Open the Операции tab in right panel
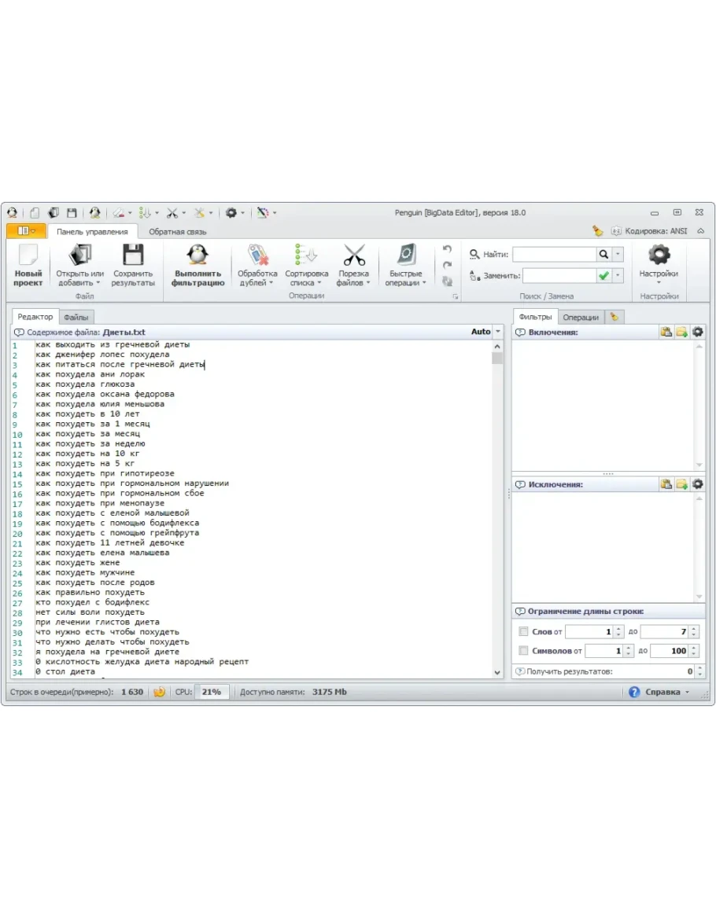The width and height of the screenshot is (716, 908). pos(581,317)
